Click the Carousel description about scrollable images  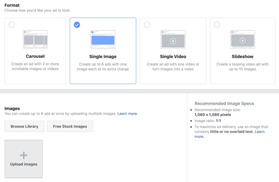(35, 67)
